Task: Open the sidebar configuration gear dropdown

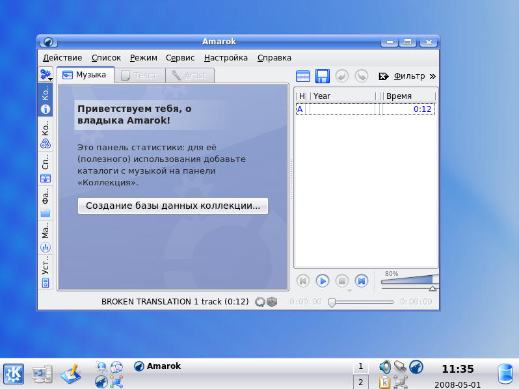Action: 46,74
